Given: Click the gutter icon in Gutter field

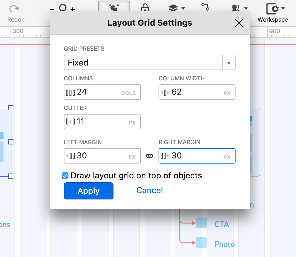Looking at the screenshot, I should [70, 122].
